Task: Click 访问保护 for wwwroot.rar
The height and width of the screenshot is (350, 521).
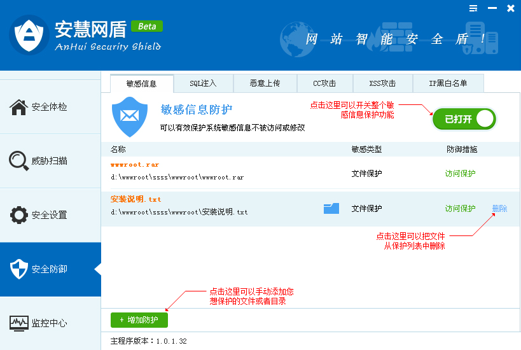Action: [x=460, y=173]
